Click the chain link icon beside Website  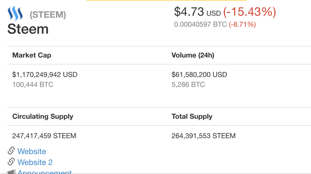click(x=11, y=151)
